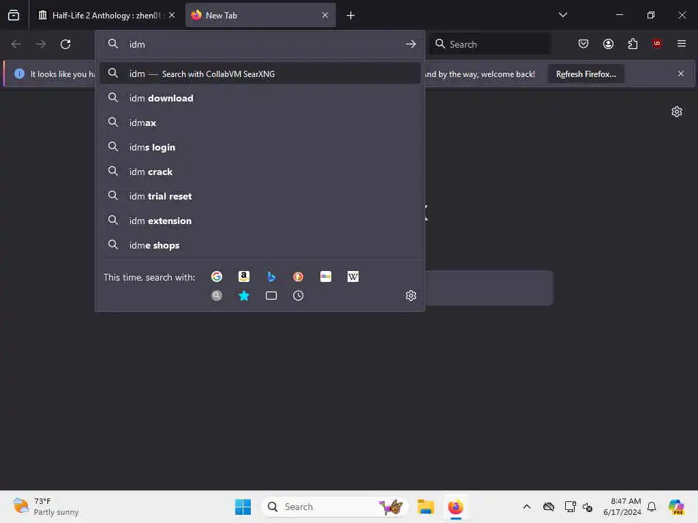Click the Firefox taskbar icon
Viewport: 698px width, 523px height.
[x=455, y=507]
